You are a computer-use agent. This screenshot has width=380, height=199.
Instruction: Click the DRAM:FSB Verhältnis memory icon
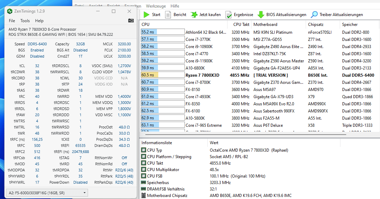tap(144, 189)
